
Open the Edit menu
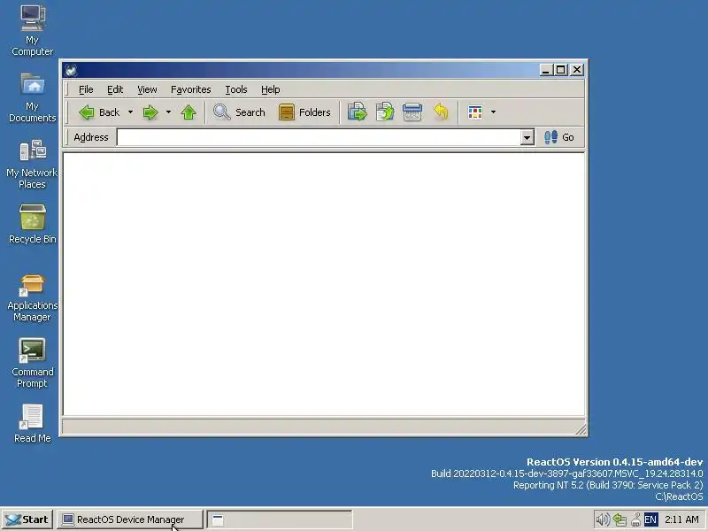tap(115, 89)
